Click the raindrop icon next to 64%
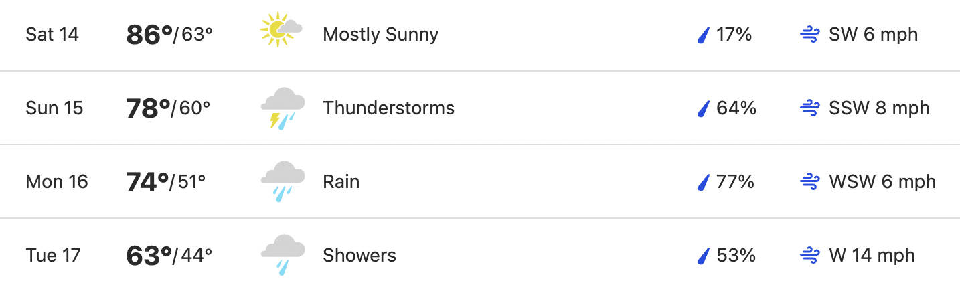Image resolution: width=960 pixels, height=289 pixels. pyautogui.click(x=703, y=108)
